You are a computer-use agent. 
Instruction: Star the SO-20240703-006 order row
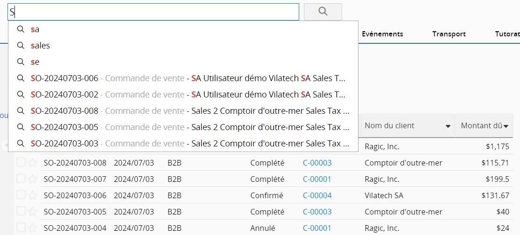(32, 195)
